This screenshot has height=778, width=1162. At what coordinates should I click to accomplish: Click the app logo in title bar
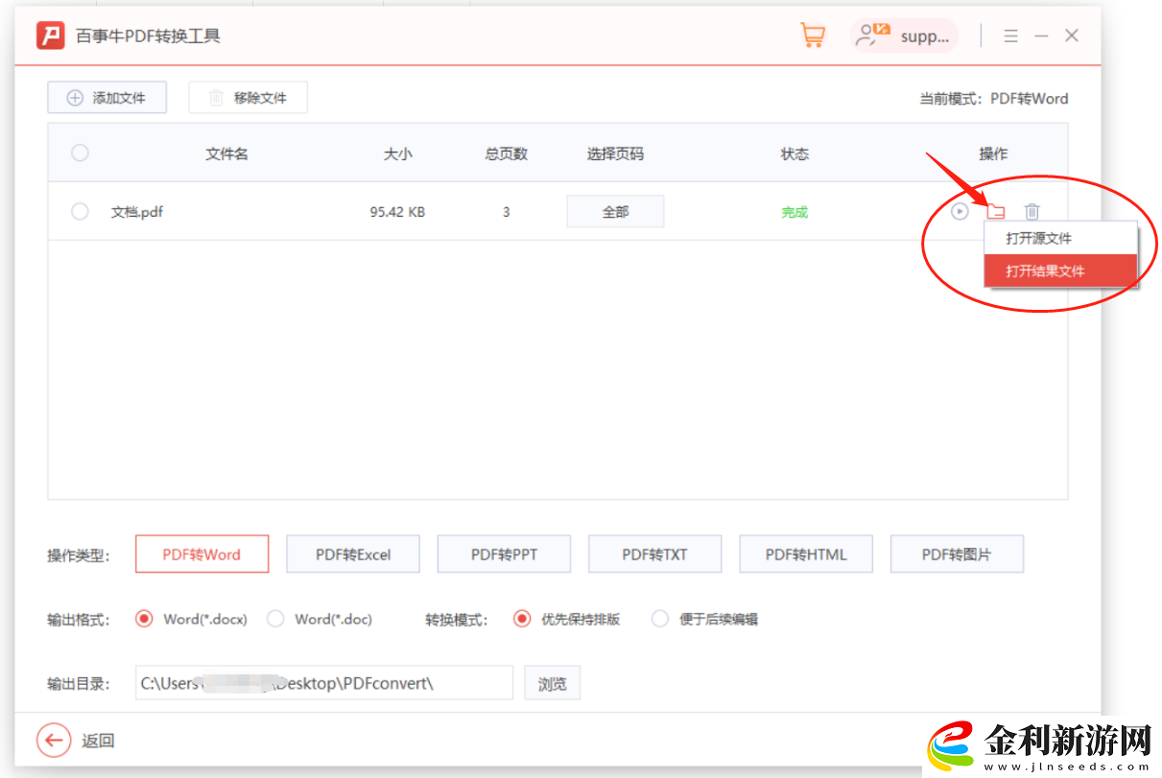tap(51, 36)
